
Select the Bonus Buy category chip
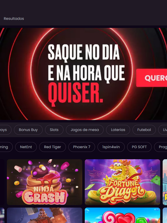click(x=28, y=130)
